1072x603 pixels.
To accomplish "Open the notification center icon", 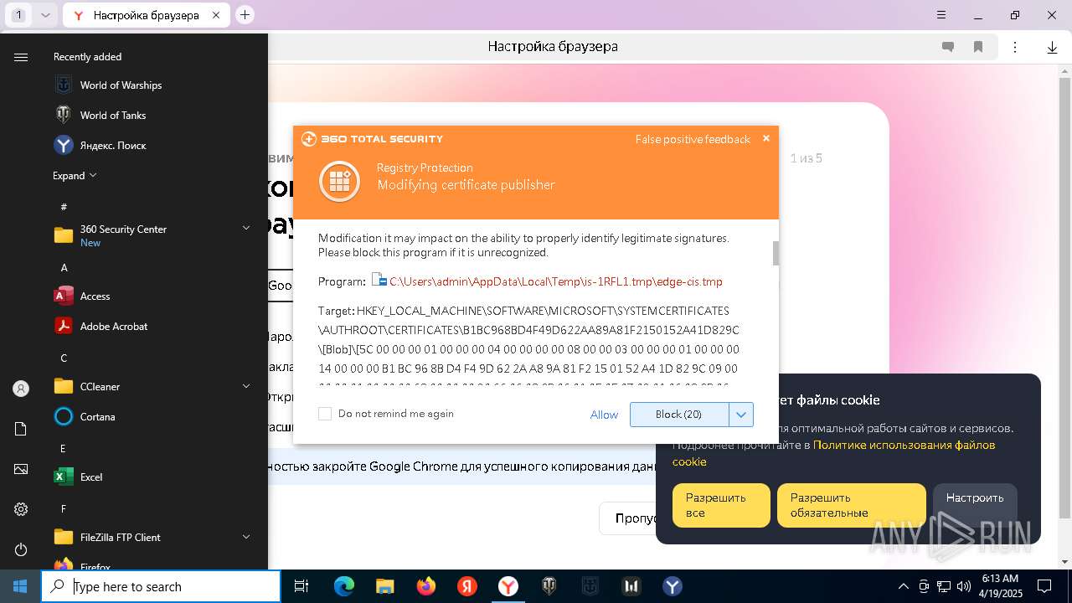I will (x=1044, y=586).
